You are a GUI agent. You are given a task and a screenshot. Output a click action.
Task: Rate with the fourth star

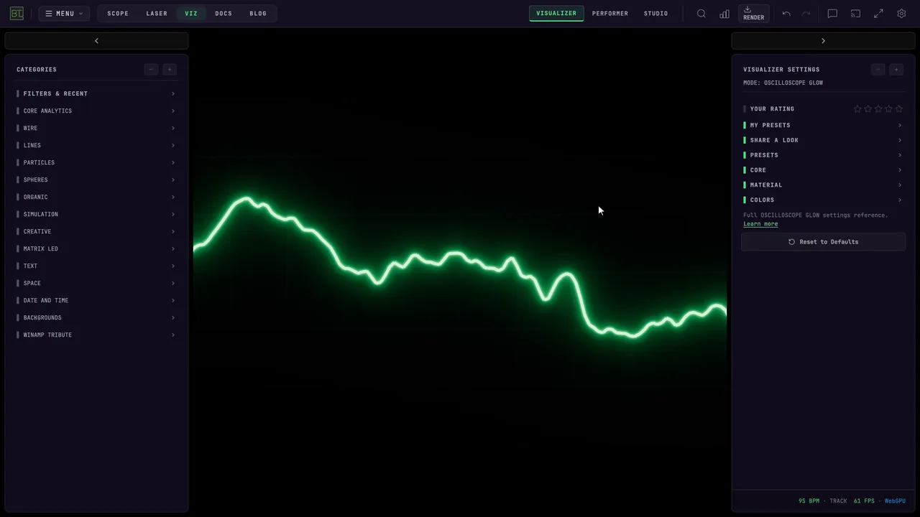coord(889,109)
